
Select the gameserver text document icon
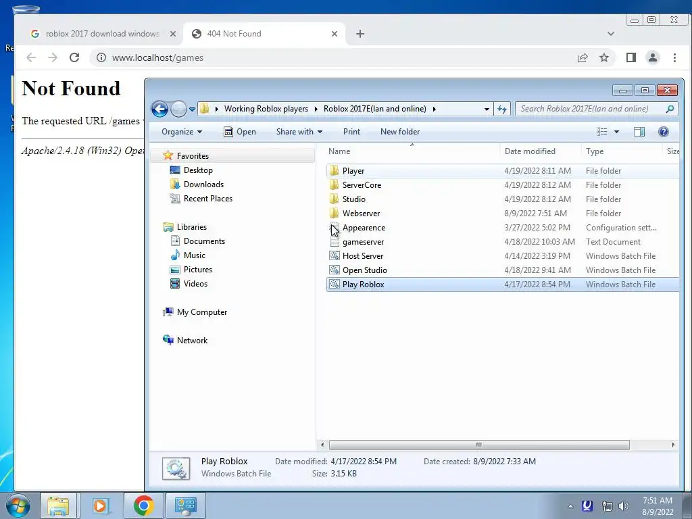tap(335, 242)
